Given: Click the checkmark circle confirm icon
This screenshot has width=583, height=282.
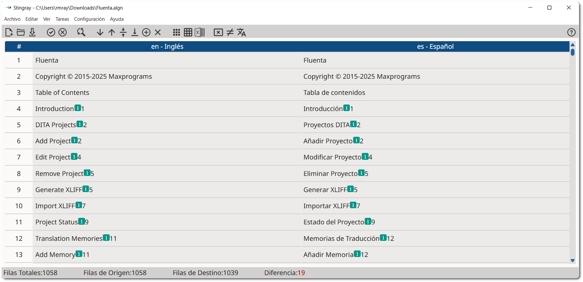Looking at the screenshot, I should click(51, 32).
